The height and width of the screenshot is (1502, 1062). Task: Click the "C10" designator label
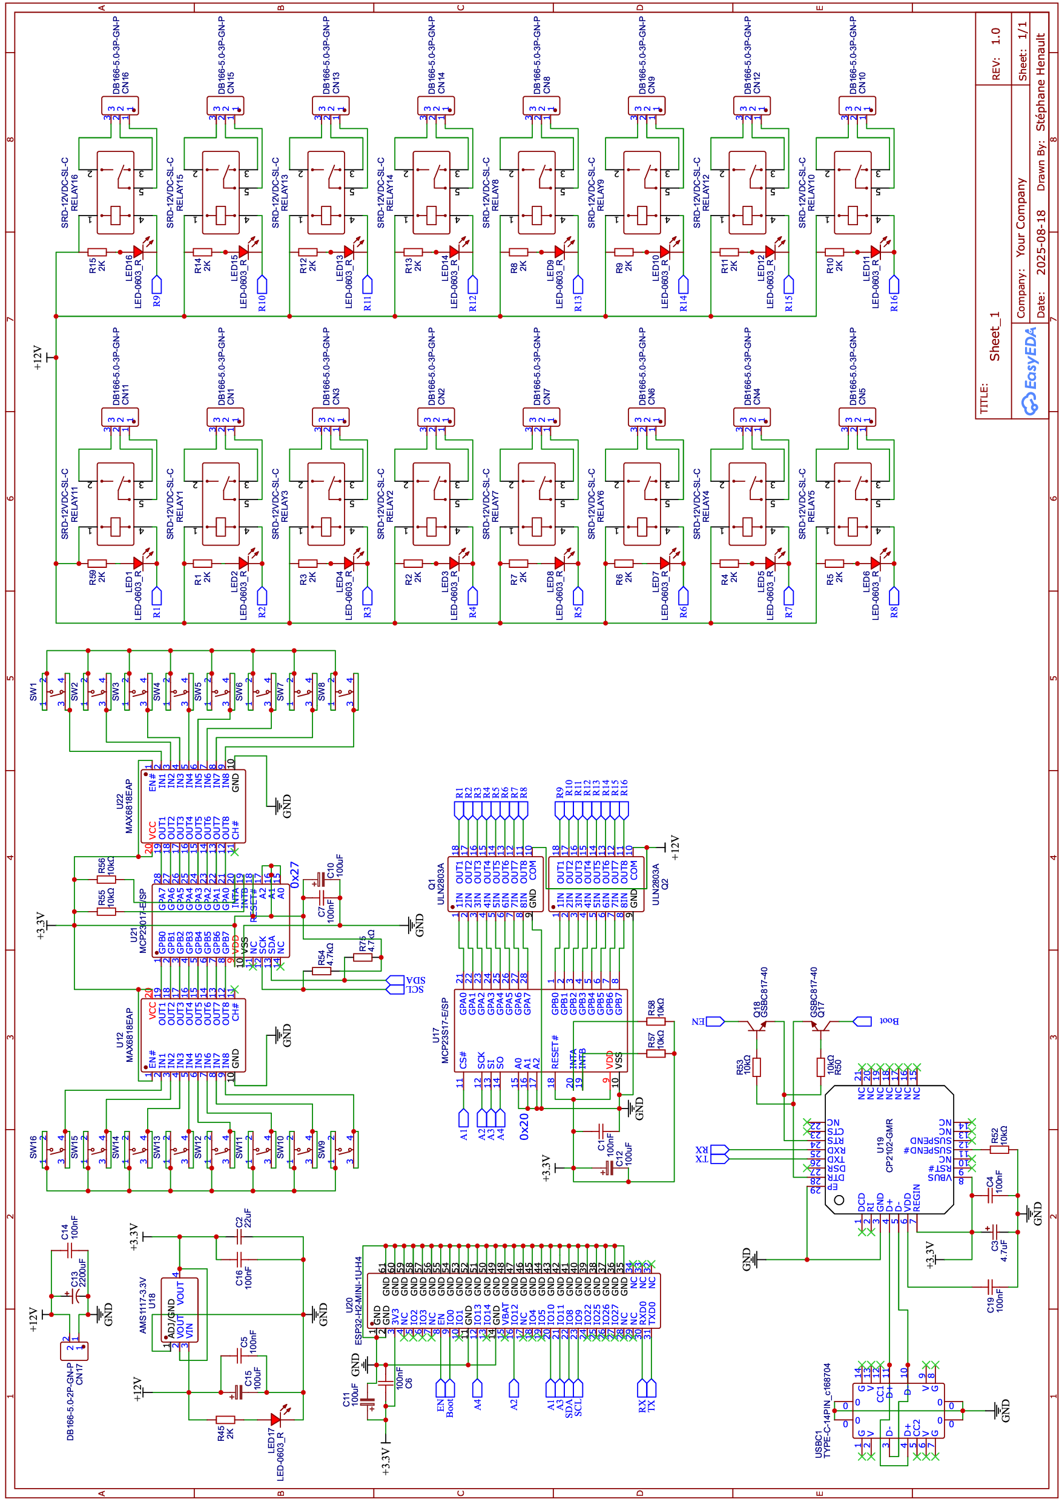tap(331, 870)
